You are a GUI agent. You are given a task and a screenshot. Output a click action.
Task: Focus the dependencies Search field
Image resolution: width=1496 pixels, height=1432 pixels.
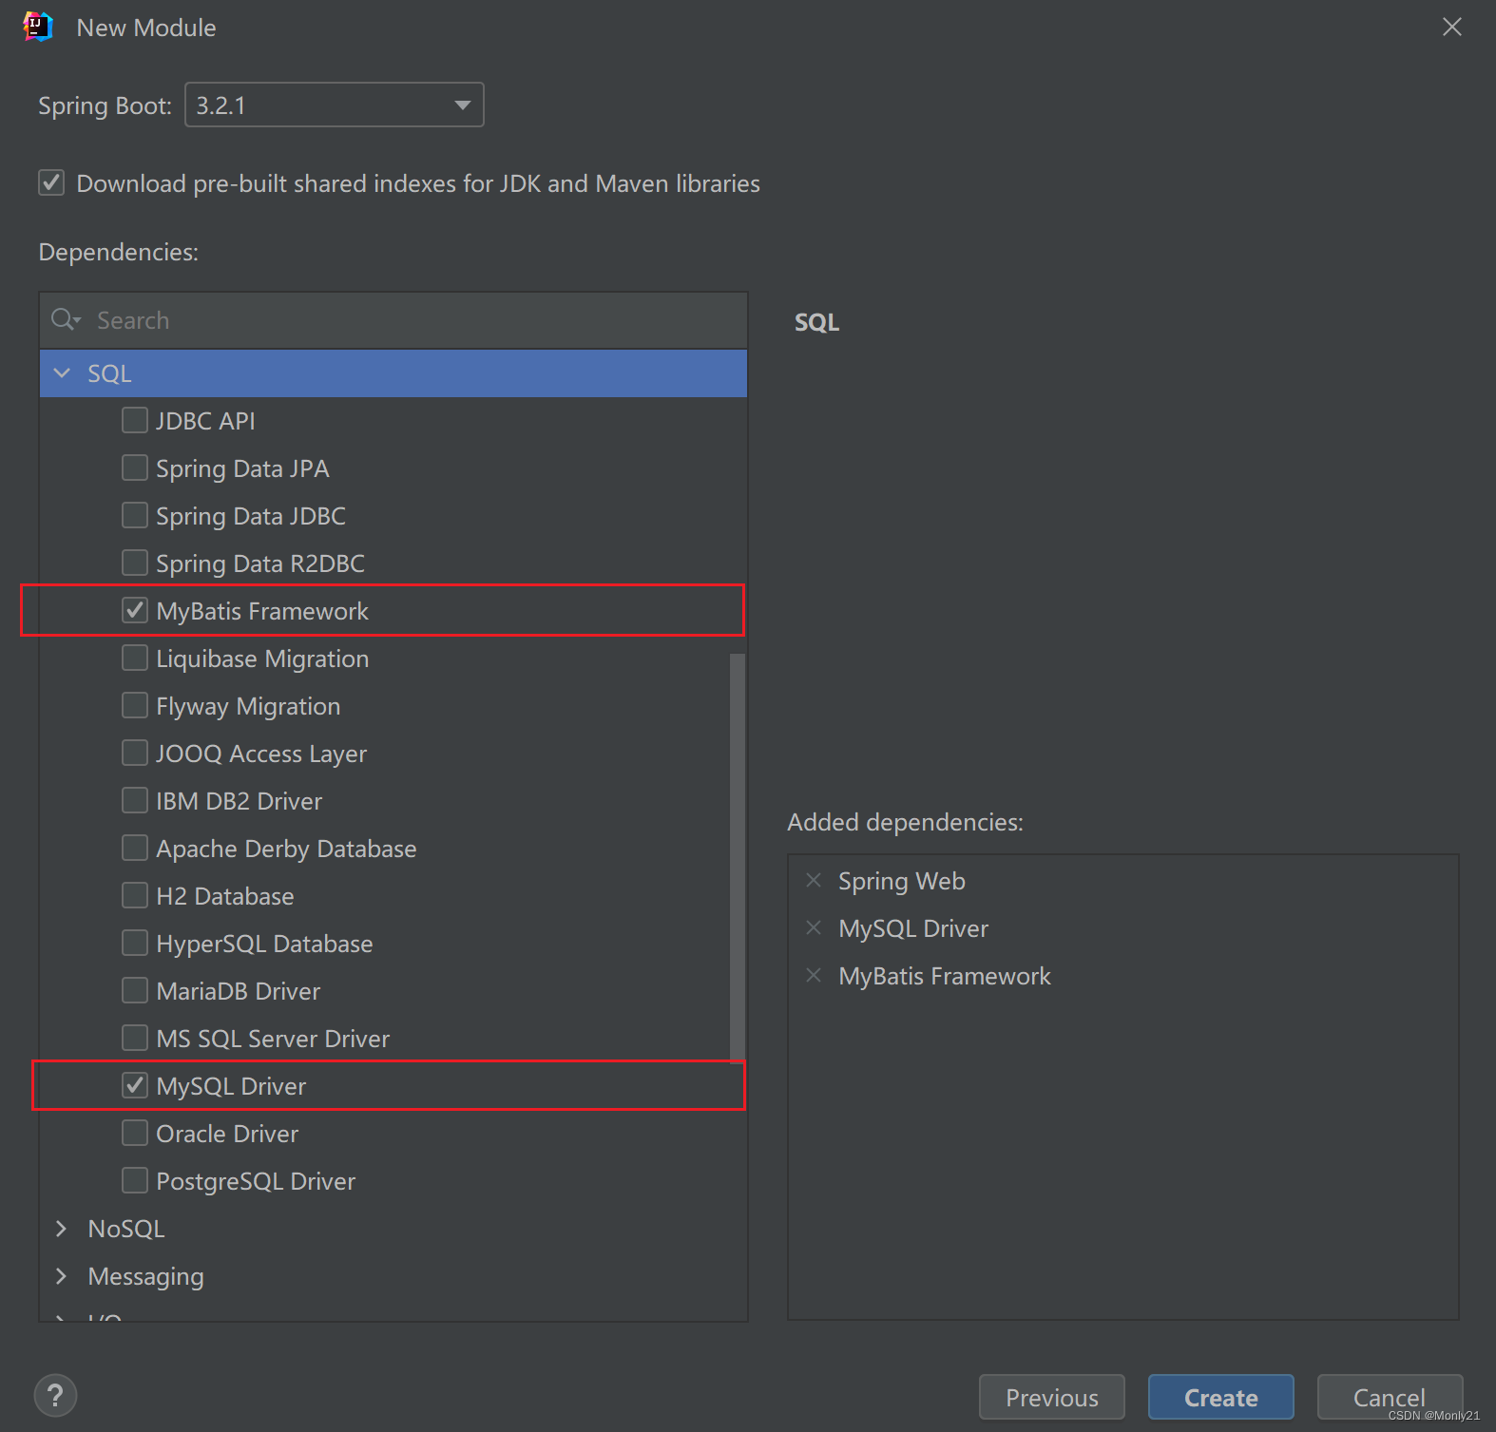coord(393,320)
